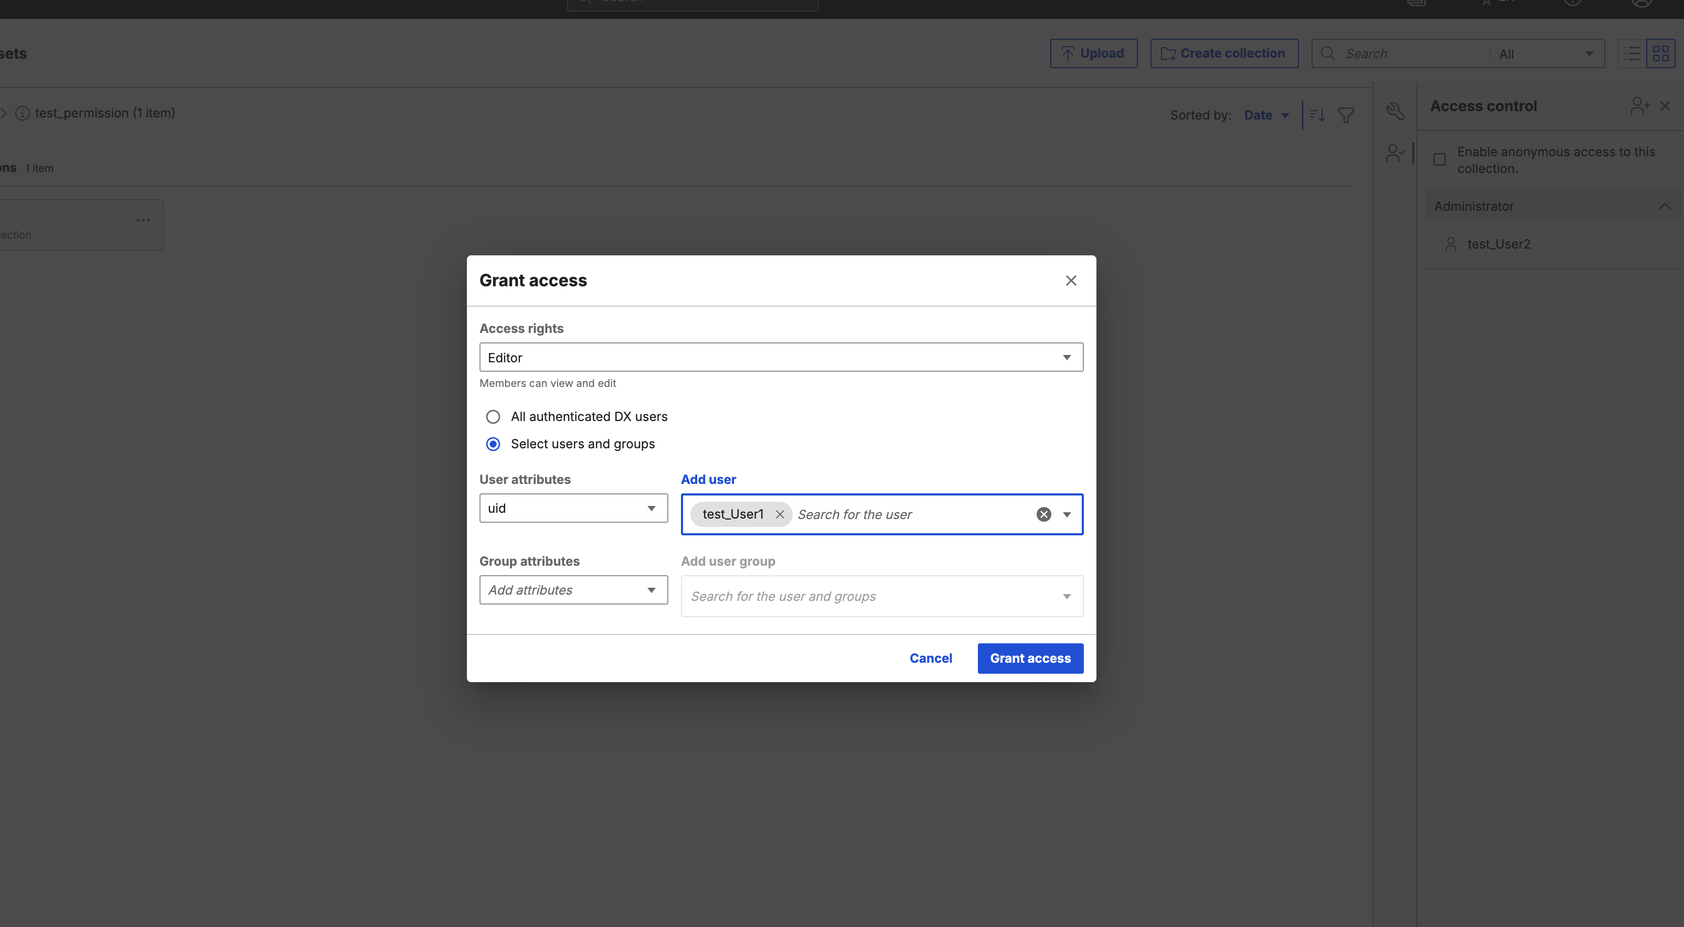Select the All authenticated DX users option

coord(493,416)
